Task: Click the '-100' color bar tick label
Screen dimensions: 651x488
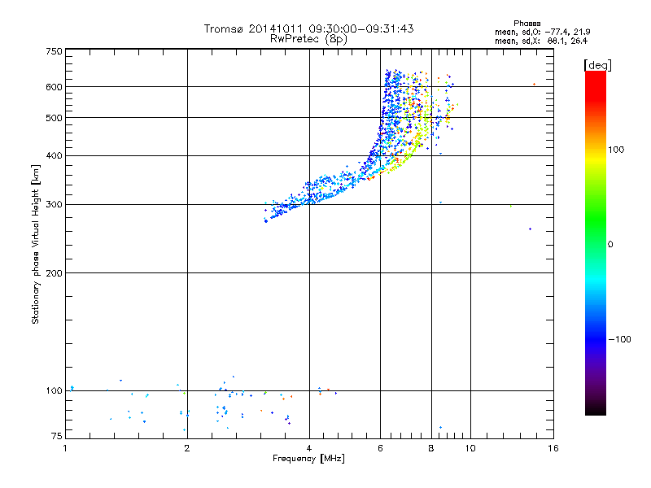Action: [619, 339]
